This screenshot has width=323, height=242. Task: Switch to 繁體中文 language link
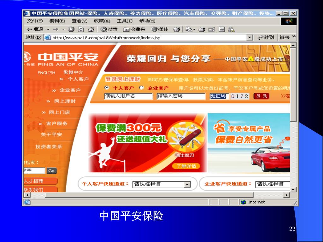tap(73, 72)
